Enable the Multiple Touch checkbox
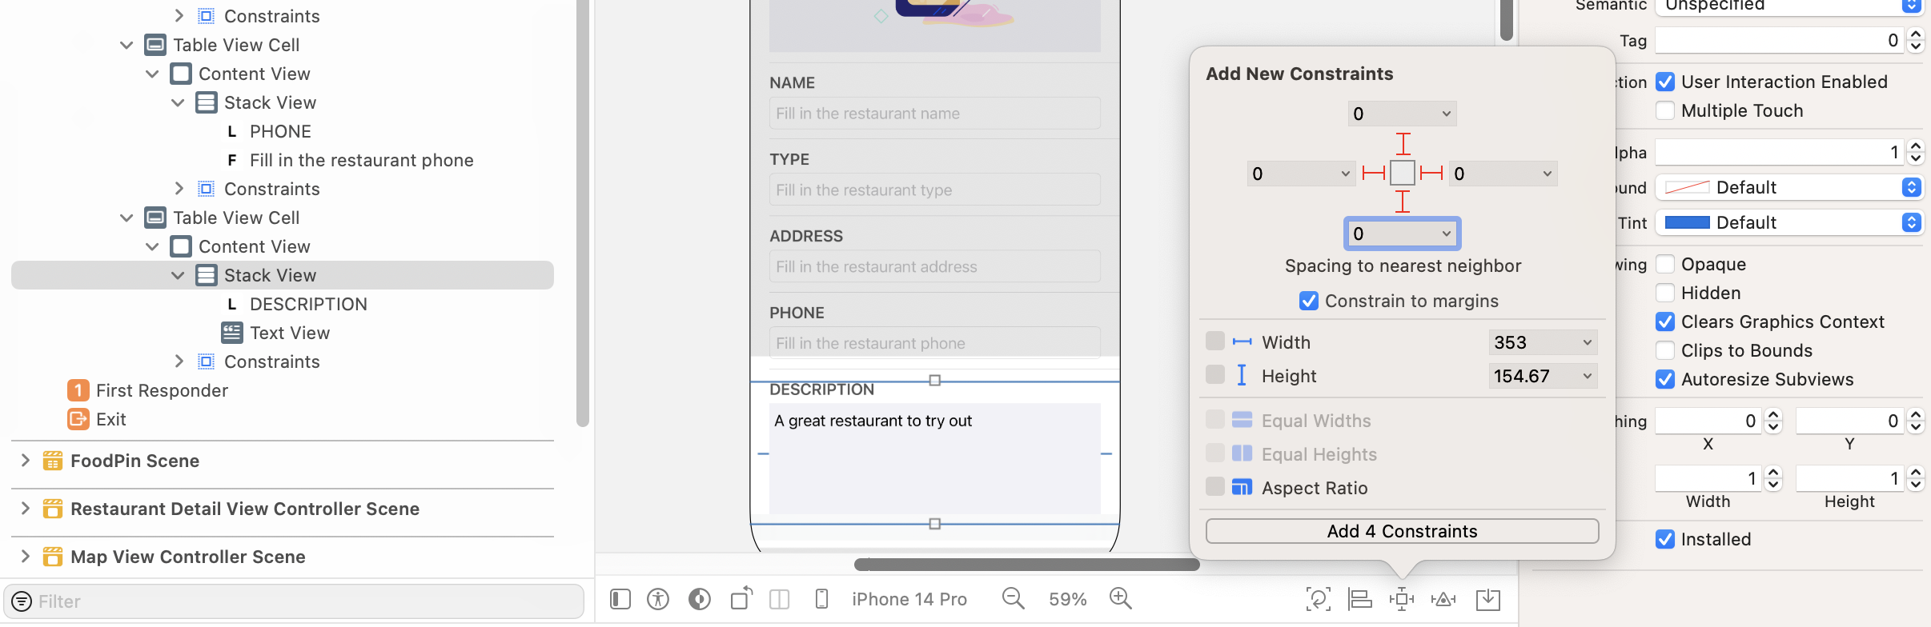Screen dimensions: 1931x627 pos(1665,110)
